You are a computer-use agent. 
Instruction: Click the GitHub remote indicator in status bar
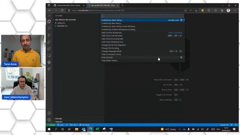(51, 125)
